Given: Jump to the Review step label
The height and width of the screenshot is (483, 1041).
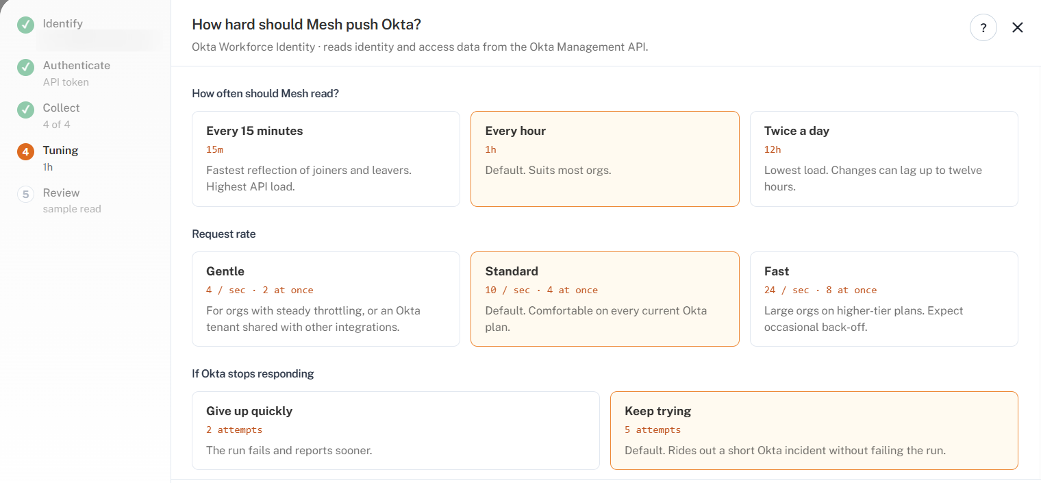Looking at the screenshot, I should (x=62, y=193).
